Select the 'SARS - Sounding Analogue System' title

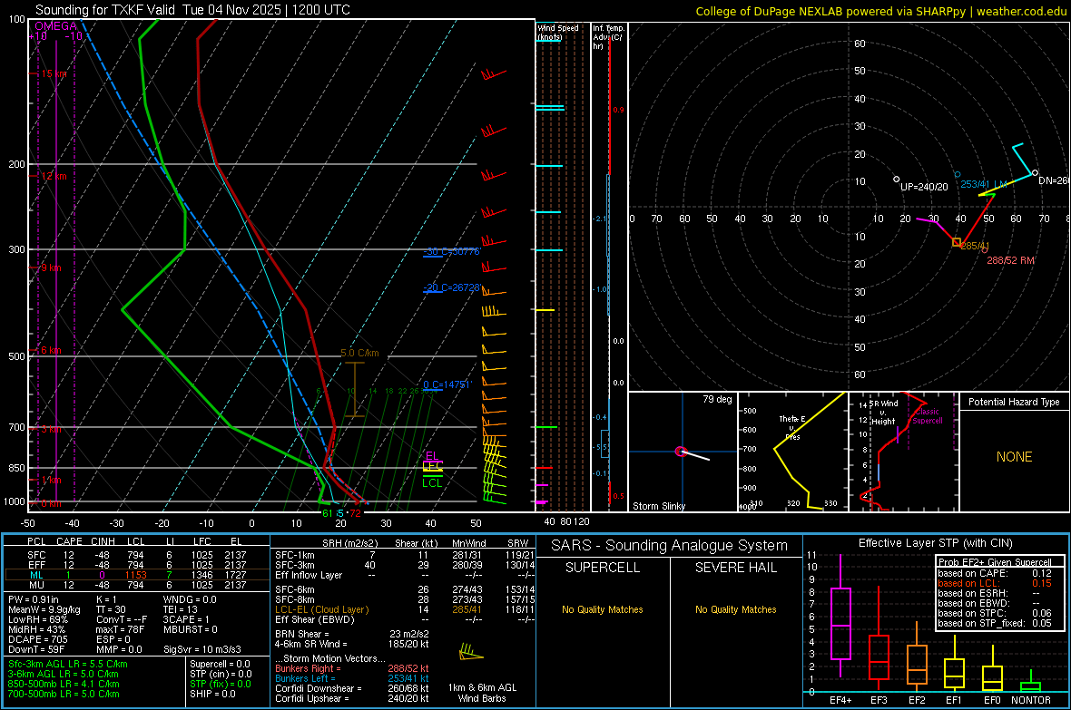pos(670,546)
